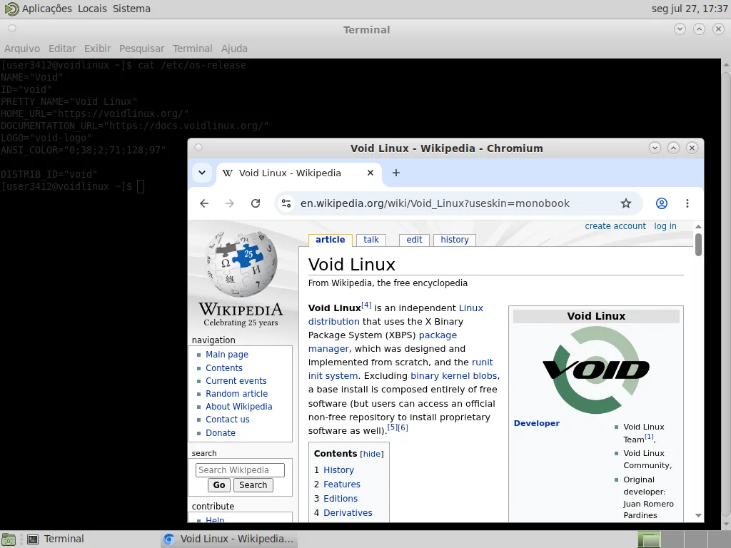Select the Terminal taskbar button

point(56,539)
